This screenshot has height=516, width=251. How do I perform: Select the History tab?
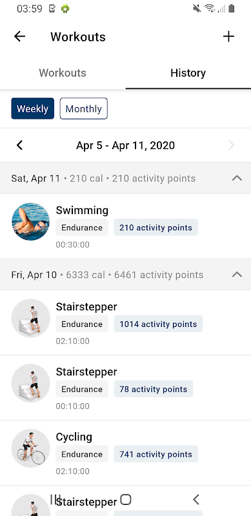point(188,73)
